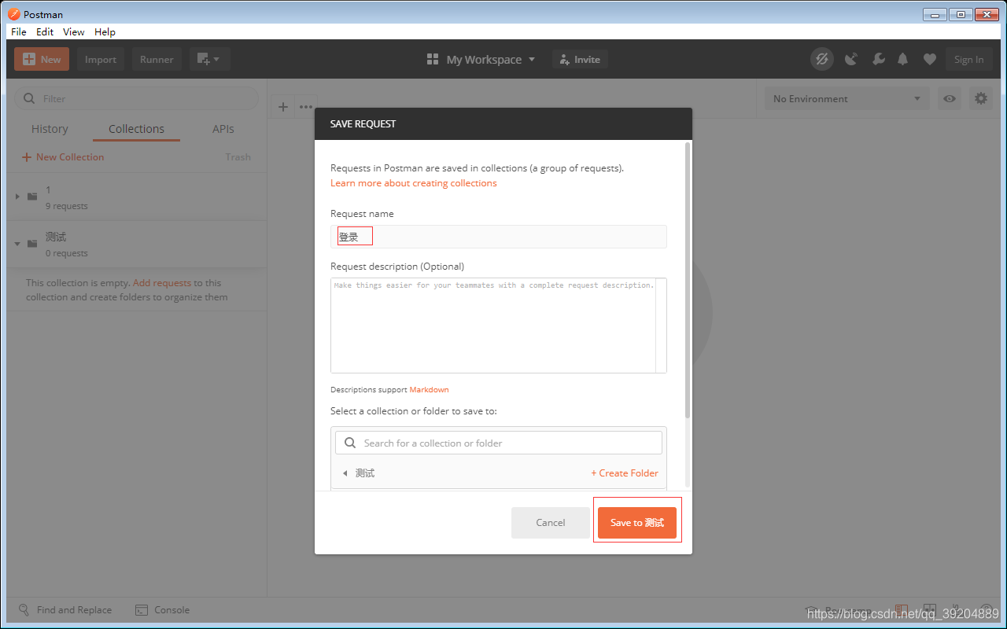Cancel the Save Request dialog
Screen dimensions: 1007x629
tap(551, 523)
